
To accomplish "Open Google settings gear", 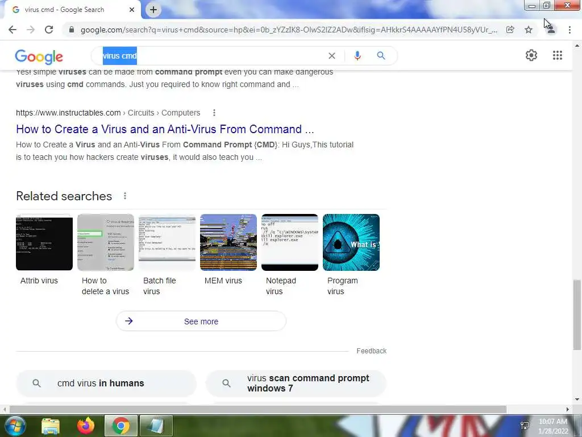I will [531, 55].
